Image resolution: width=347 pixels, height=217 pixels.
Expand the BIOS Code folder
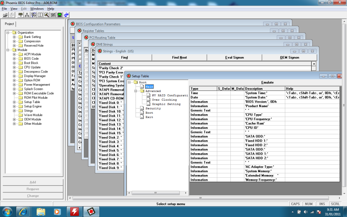pos(14,59)
